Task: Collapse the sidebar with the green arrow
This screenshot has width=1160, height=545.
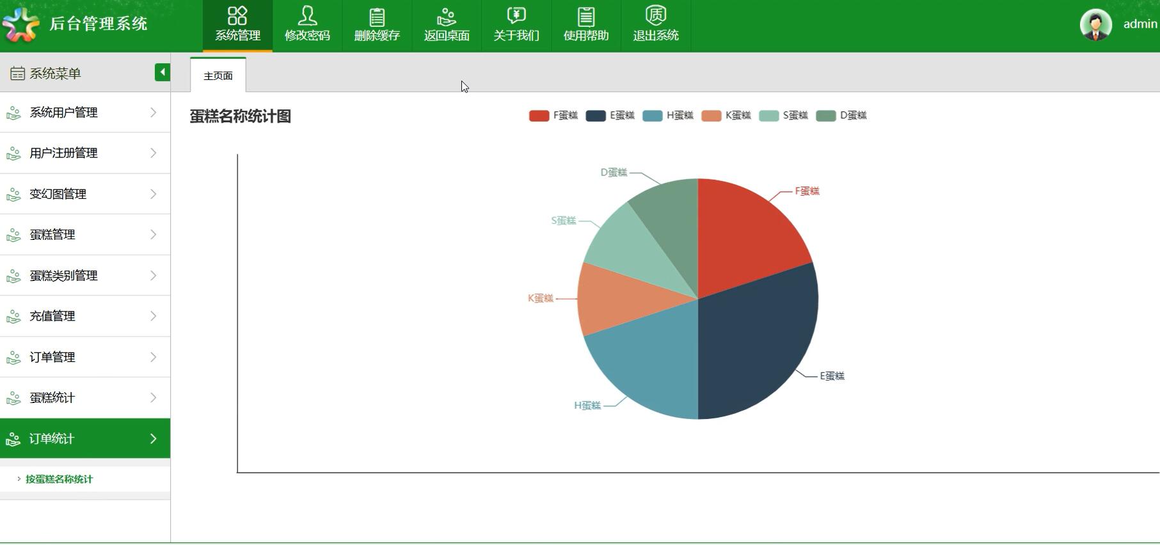Action: [162, 72]
